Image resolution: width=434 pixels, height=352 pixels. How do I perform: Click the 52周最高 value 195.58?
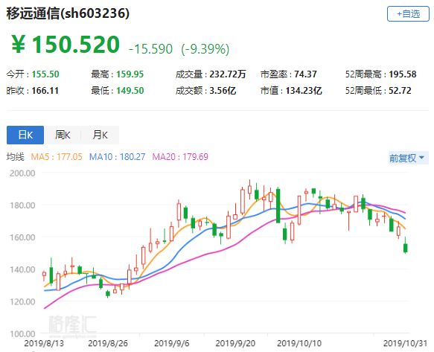403,74
